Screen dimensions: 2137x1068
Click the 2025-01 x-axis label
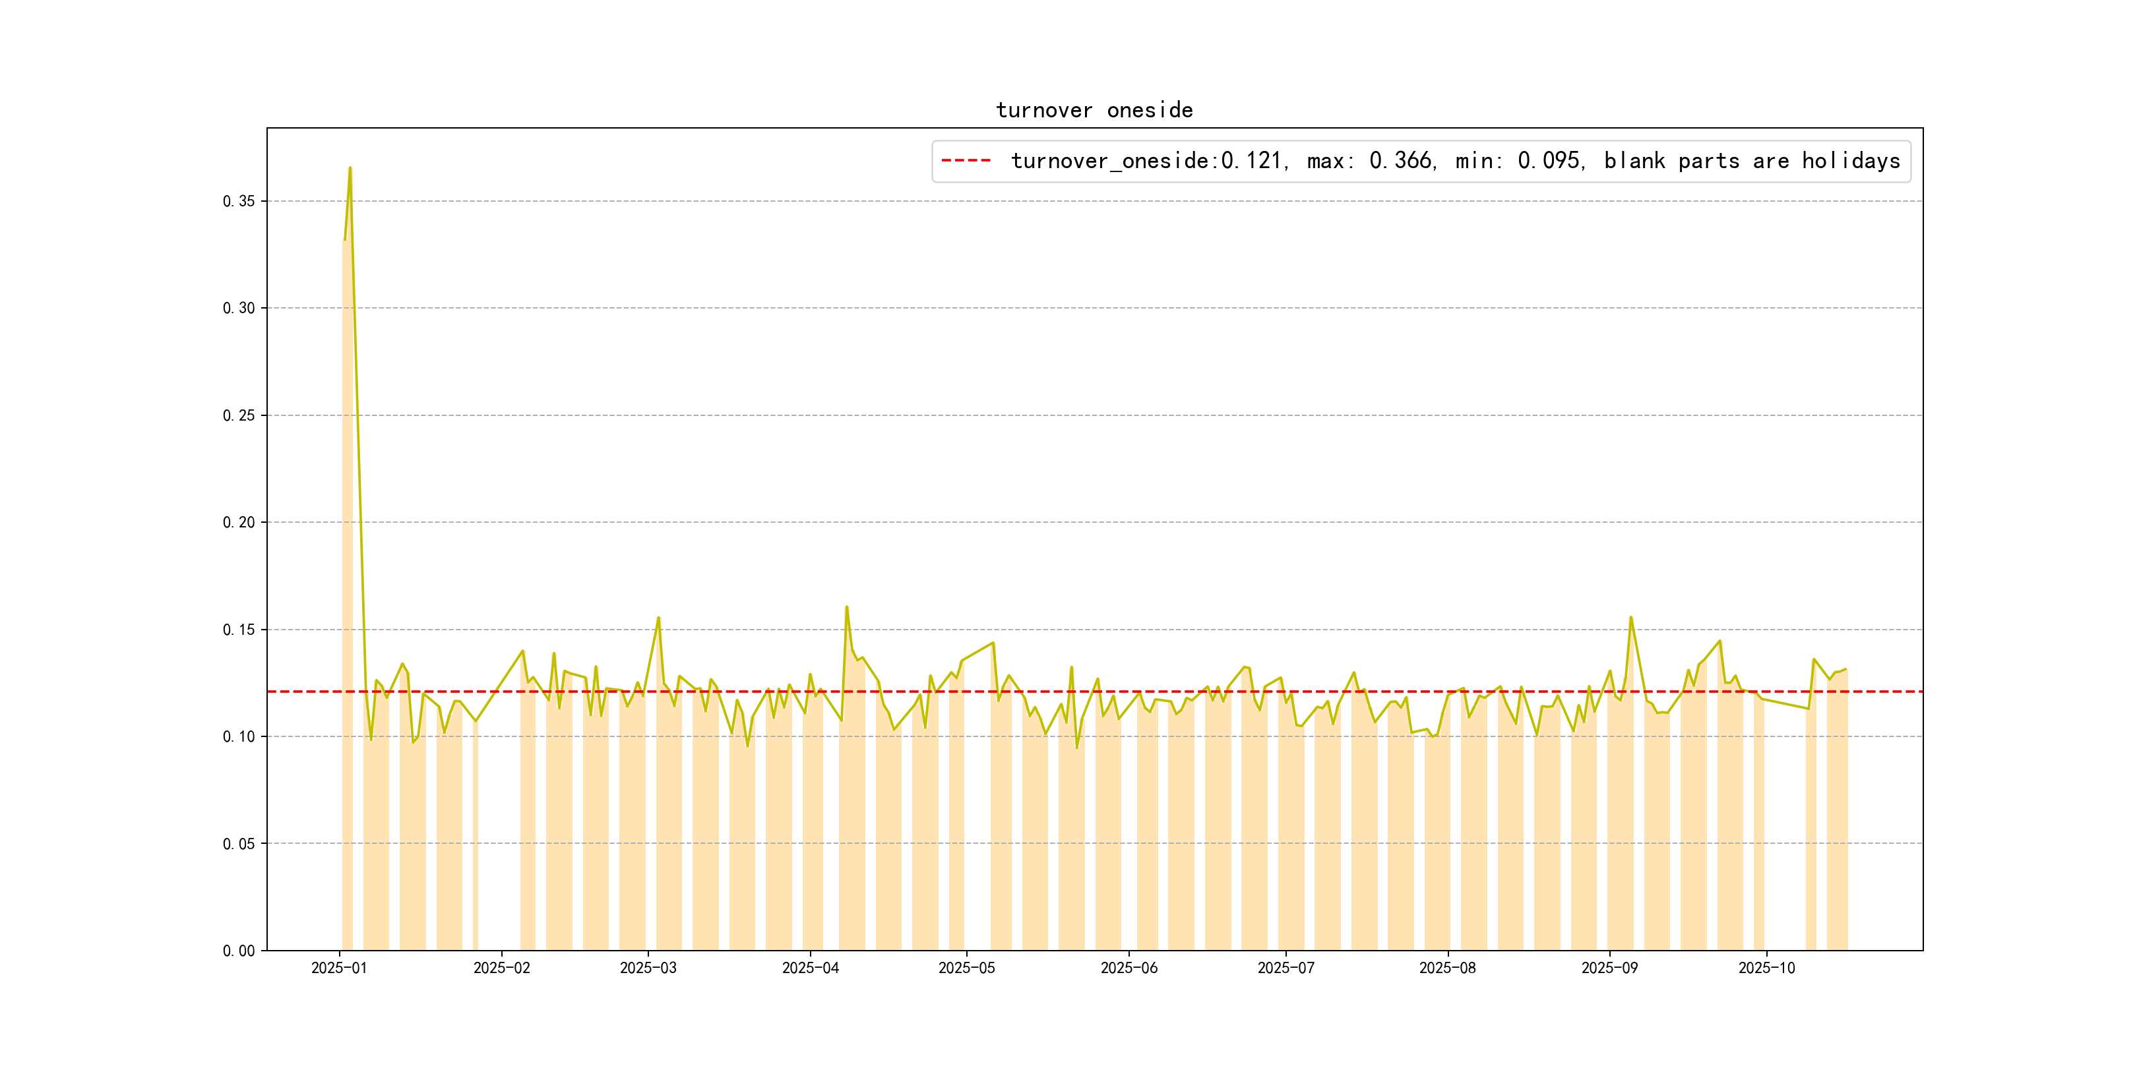(338, 968)
